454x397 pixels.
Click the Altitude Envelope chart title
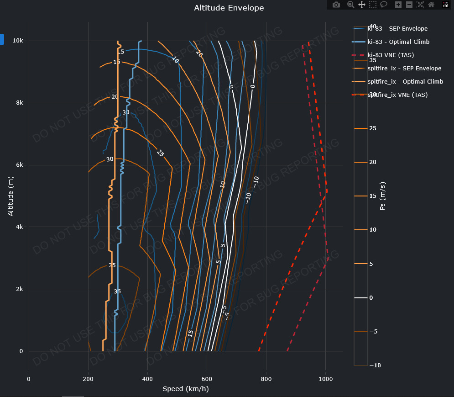[229, 8]
